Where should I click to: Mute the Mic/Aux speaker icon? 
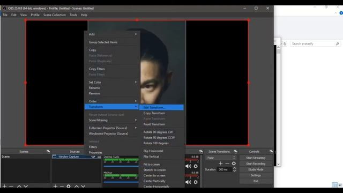[188, 182]
